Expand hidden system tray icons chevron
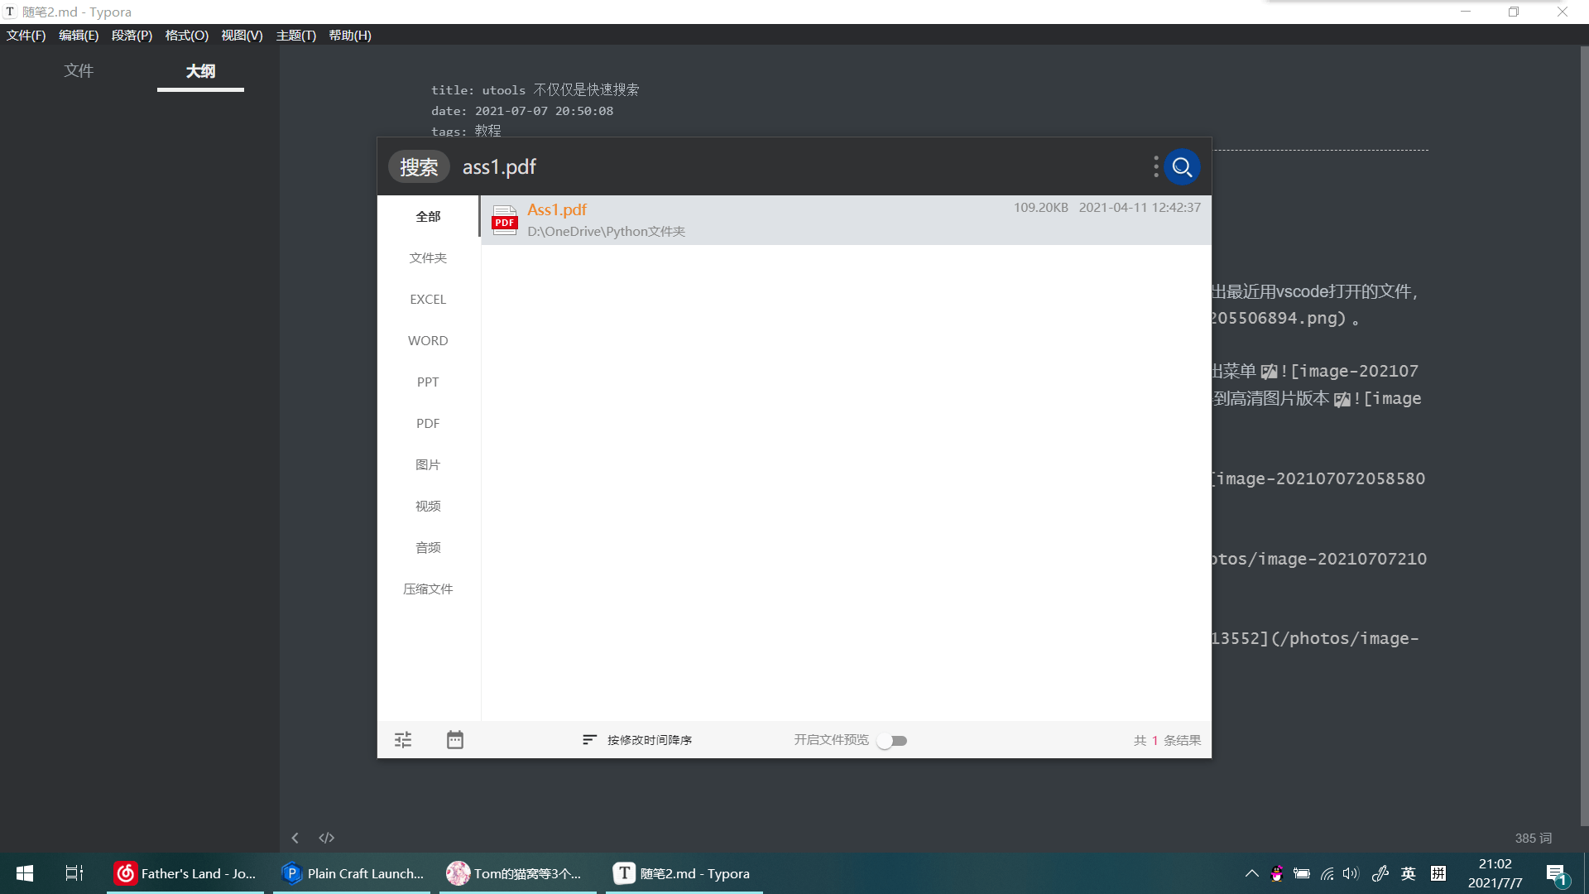Image resolution: width=1589 pixels, height=894 pixels. [1251, 873]
